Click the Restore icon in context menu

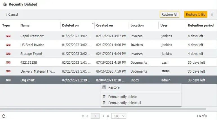click(x=104, y=87)
